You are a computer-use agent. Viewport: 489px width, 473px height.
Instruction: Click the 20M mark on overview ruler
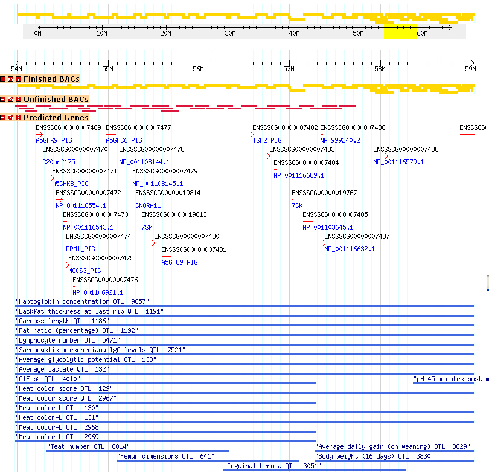pyautogui.click(x=165, y=33)
